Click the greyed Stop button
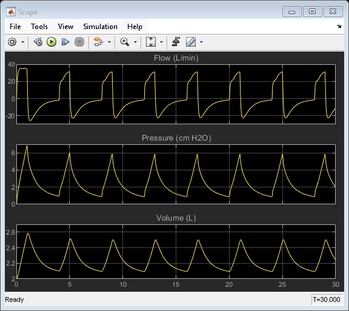The height and width of the screenshot is (311, 349). tap(79, 42)
